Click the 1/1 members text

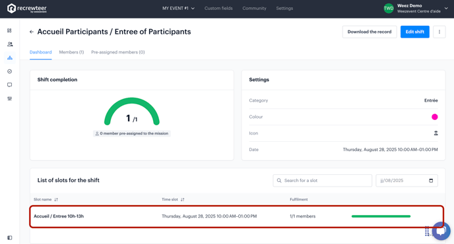coord(303,216)
